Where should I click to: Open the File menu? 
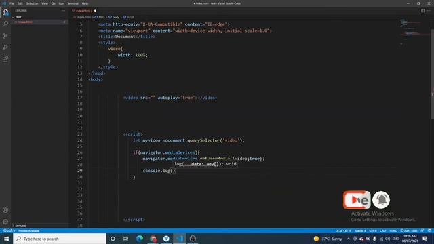pos(12,3)
